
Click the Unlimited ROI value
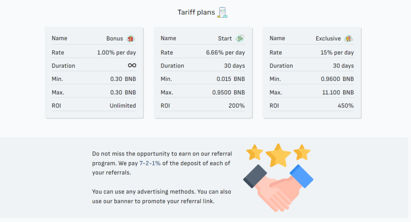click(123, 106)
